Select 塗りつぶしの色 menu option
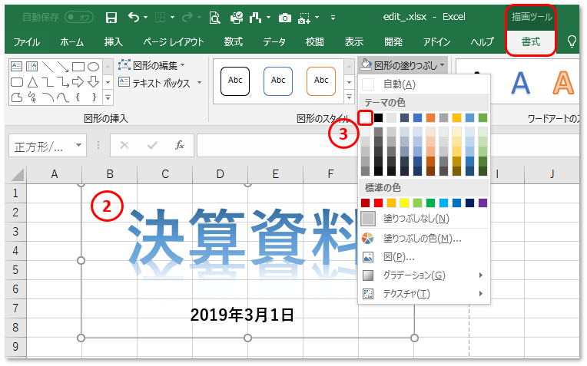This screenshot has width=587, height=366. (422, 238)
